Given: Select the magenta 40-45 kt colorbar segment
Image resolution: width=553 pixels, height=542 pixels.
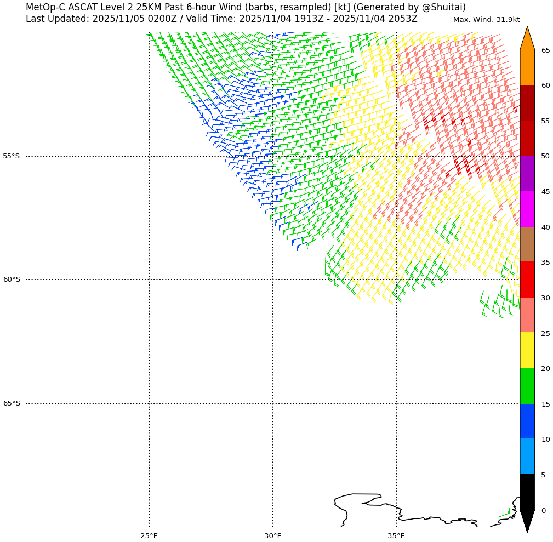Looking at the screenshot, I should pos(527,209).
